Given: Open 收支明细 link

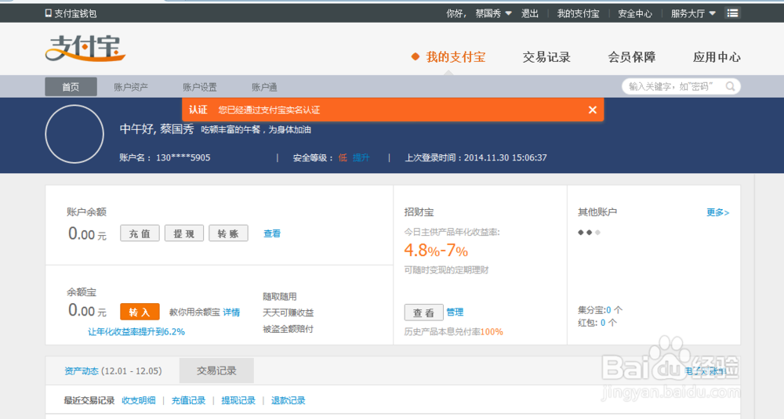Looking at the screenshot, I should tap(139, 400).
